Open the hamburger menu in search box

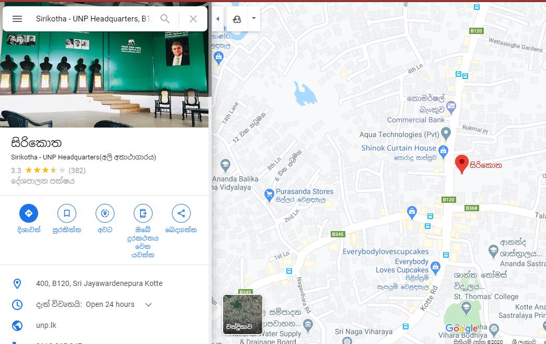click(x=17, y=19)
